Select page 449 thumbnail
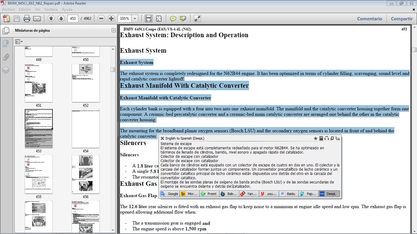417x234 pixels. [x=38, y=52]
